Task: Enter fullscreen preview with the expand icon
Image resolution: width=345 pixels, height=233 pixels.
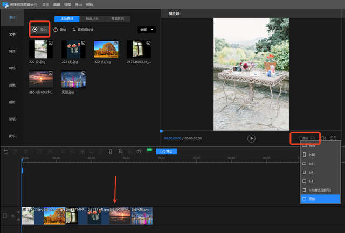Action: (334, 138)
